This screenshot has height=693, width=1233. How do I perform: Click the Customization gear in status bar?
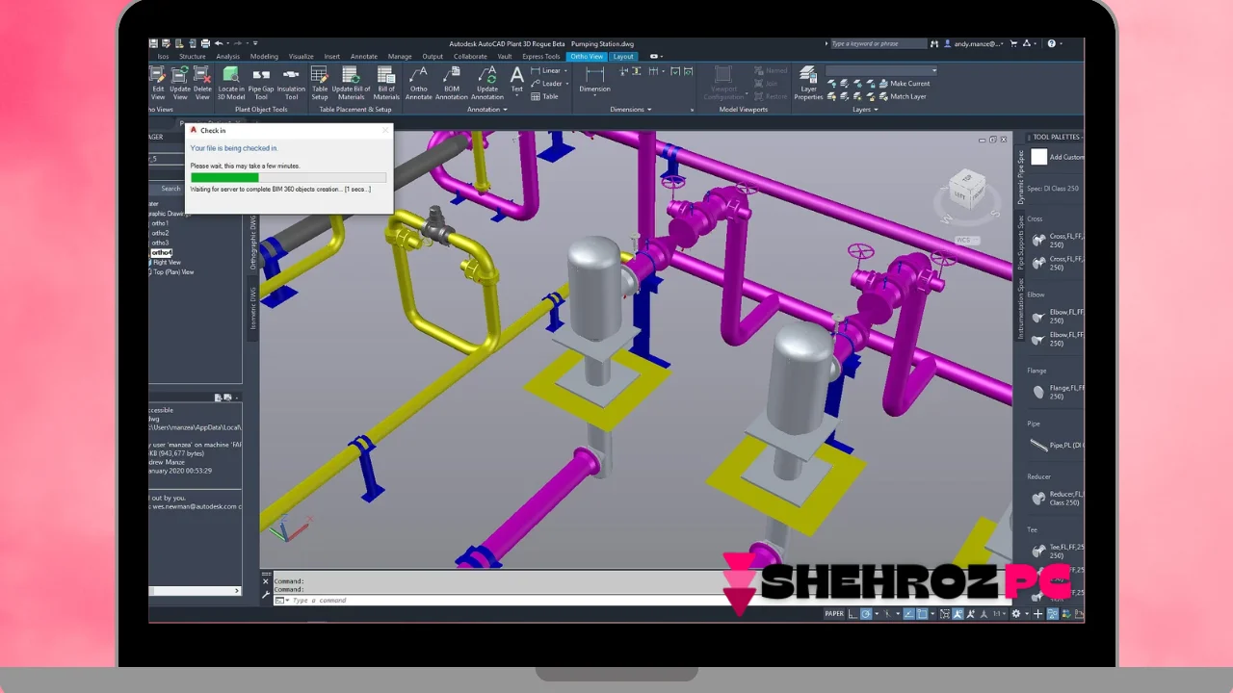click(x=1015, y=613)
